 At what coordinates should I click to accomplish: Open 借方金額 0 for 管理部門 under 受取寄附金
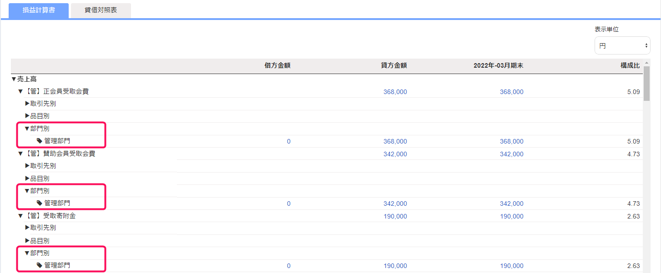coord(288,266)
